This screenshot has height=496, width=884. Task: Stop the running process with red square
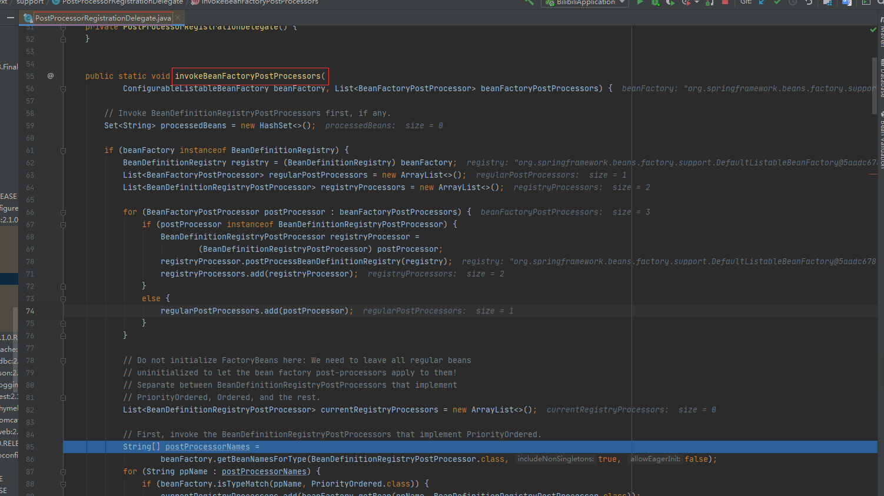(x=725, y=2)
